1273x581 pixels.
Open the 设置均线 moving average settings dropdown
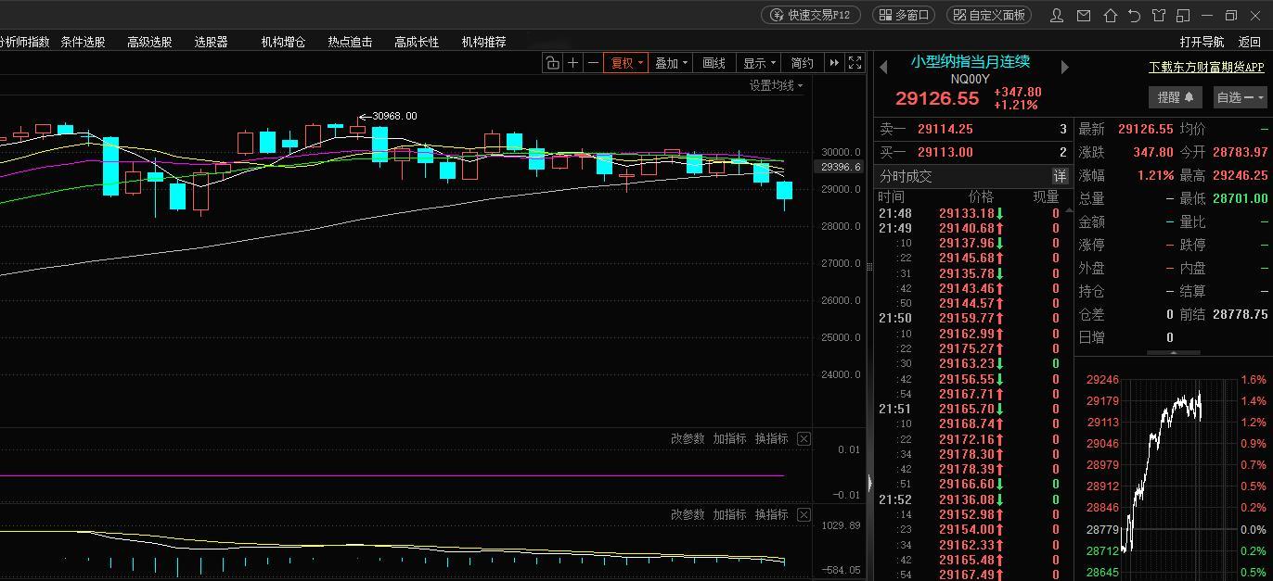pyautogui.click(x=777, y=85)
